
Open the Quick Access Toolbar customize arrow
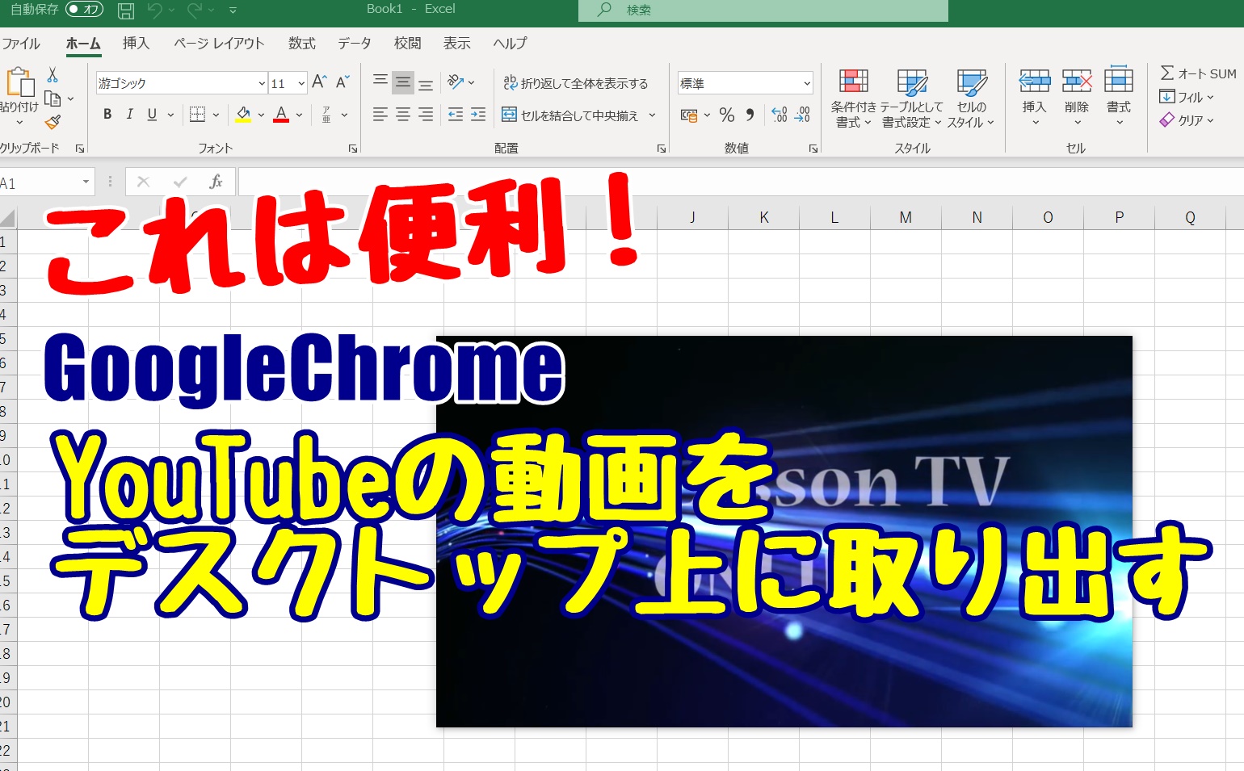pyautogui.click(x=233, y=10)
